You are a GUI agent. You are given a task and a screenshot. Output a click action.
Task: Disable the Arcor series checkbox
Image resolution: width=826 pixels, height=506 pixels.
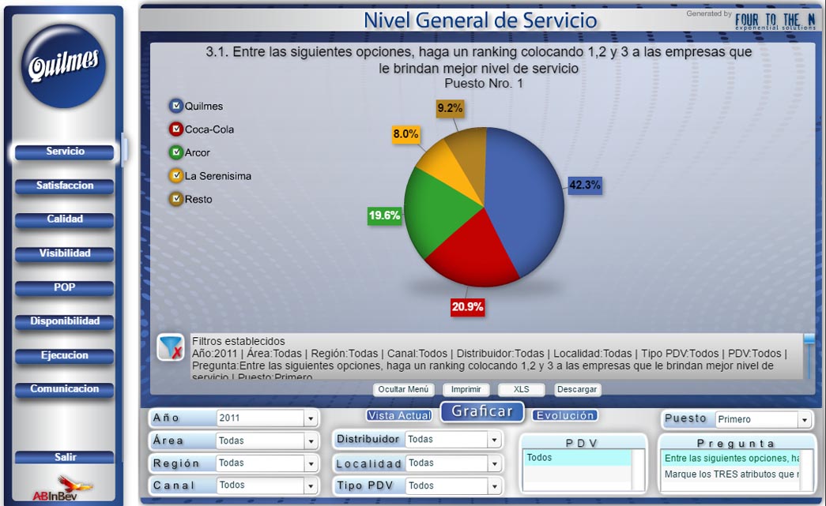[x=176, y=152]
